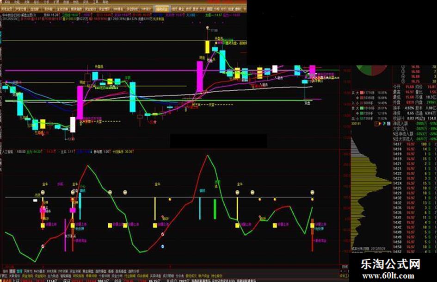Select the 今开 opening price value

coord(410,87)
